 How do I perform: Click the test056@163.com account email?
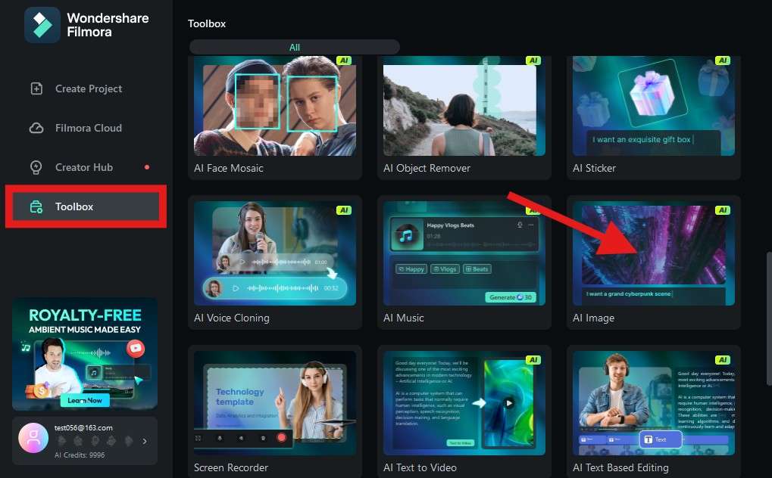[x=83, y=428]
